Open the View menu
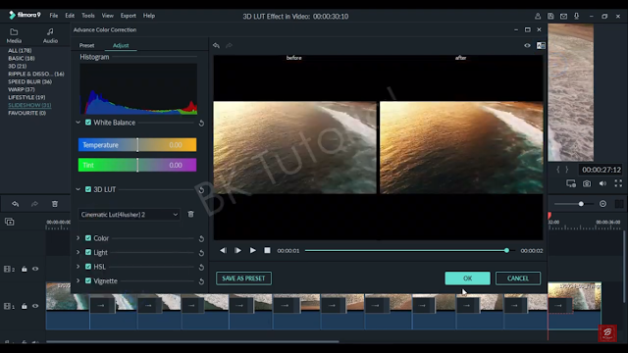The width and height of the screenshot is (628, 353). click(x=107, y=16)
